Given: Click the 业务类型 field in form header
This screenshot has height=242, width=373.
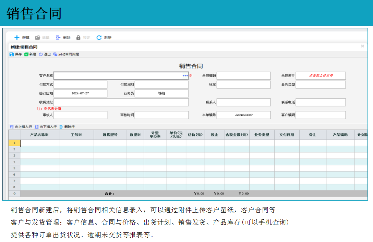Looking at the screenshot, I should click(x=321, y=84).
